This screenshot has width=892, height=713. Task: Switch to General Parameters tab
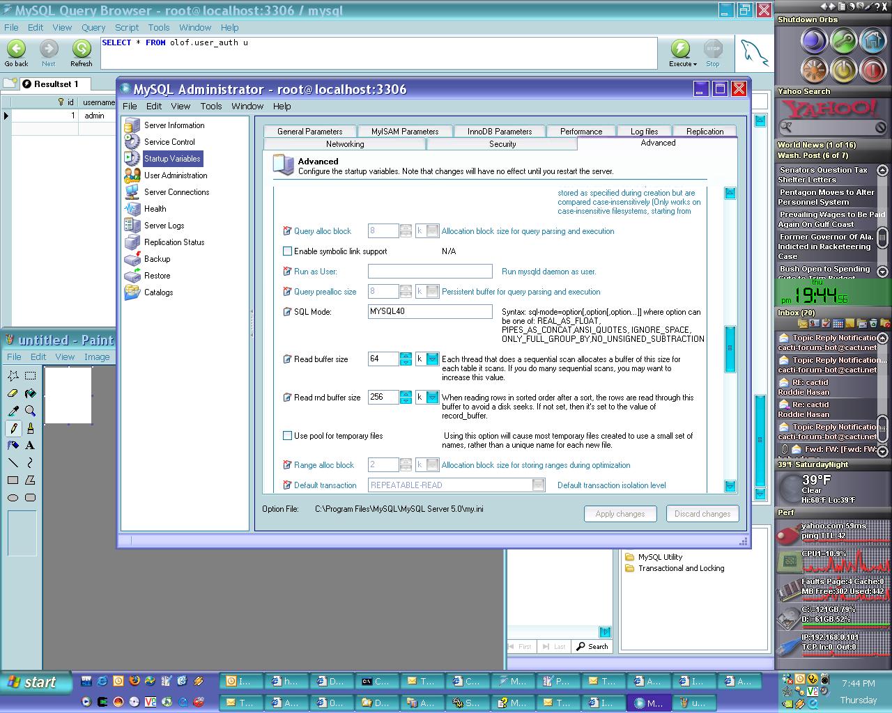coord(309,132)
